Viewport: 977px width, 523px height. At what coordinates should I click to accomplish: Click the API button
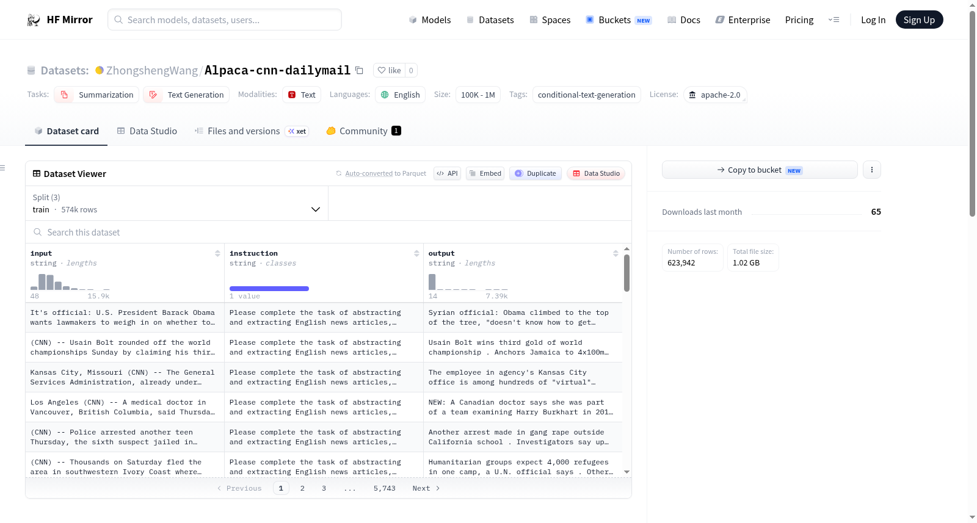pos(447,173)
